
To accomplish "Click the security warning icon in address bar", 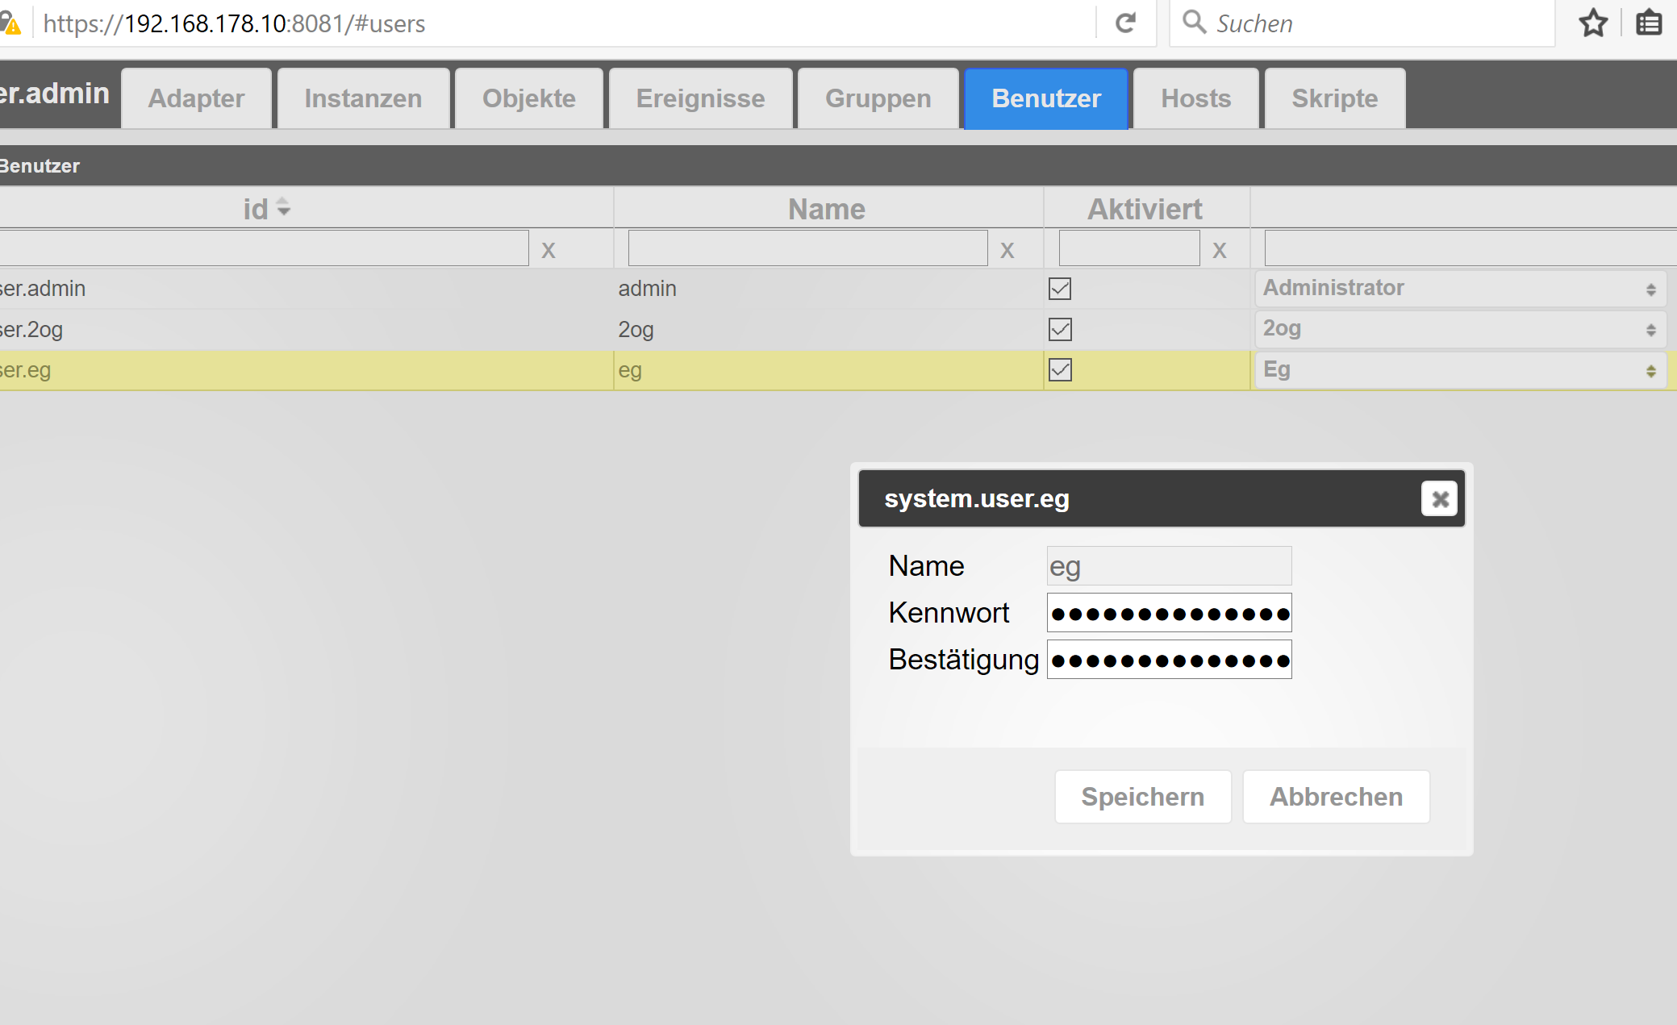I will pyautogui.click(x=11, y=23).
